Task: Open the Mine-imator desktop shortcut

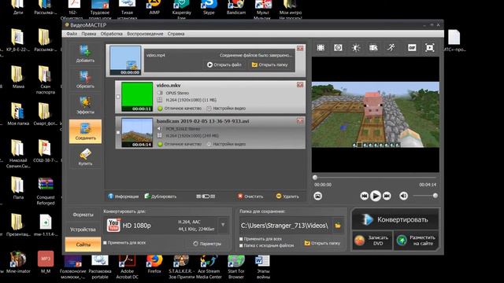Action: 18,263
